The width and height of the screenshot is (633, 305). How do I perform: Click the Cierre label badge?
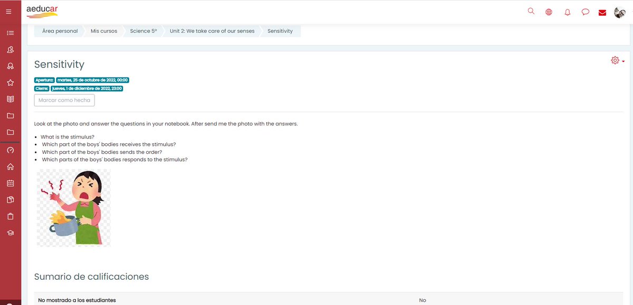point(42,88)
